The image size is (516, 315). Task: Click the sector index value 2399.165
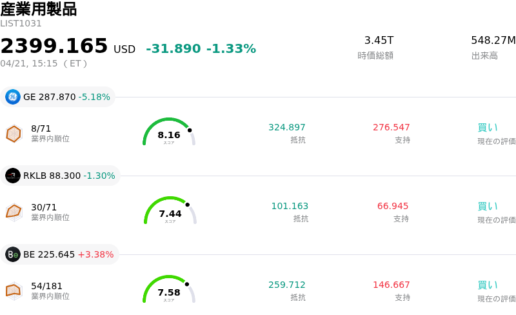click(54, 46)
